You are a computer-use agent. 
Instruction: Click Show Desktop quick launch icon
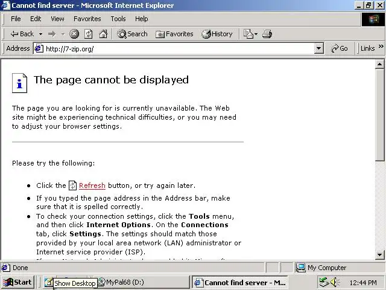48,282
